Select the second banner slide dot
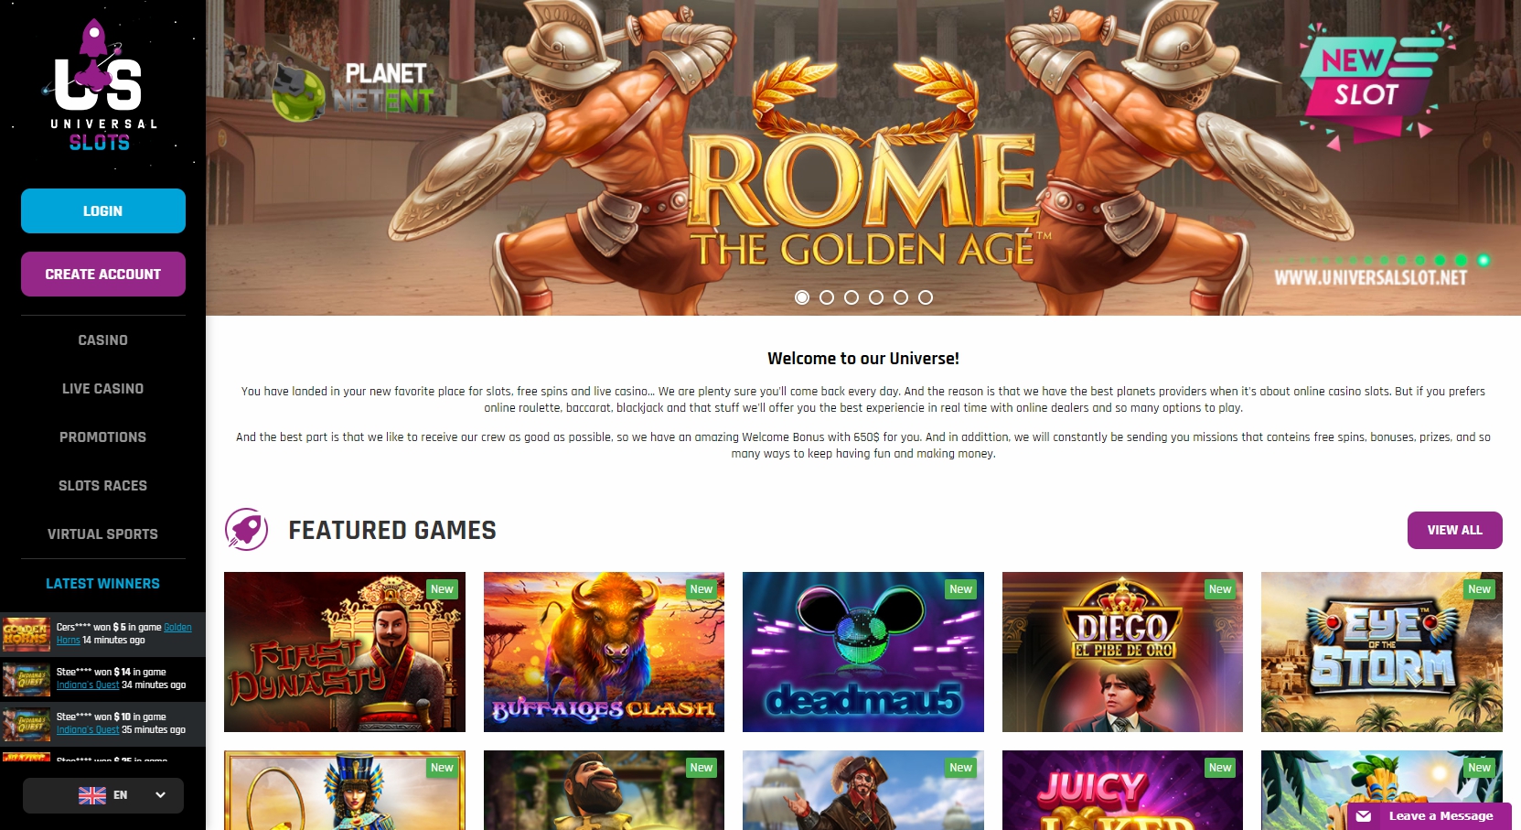This screenshot has height=830, width=1521. [x=827, y=297]
